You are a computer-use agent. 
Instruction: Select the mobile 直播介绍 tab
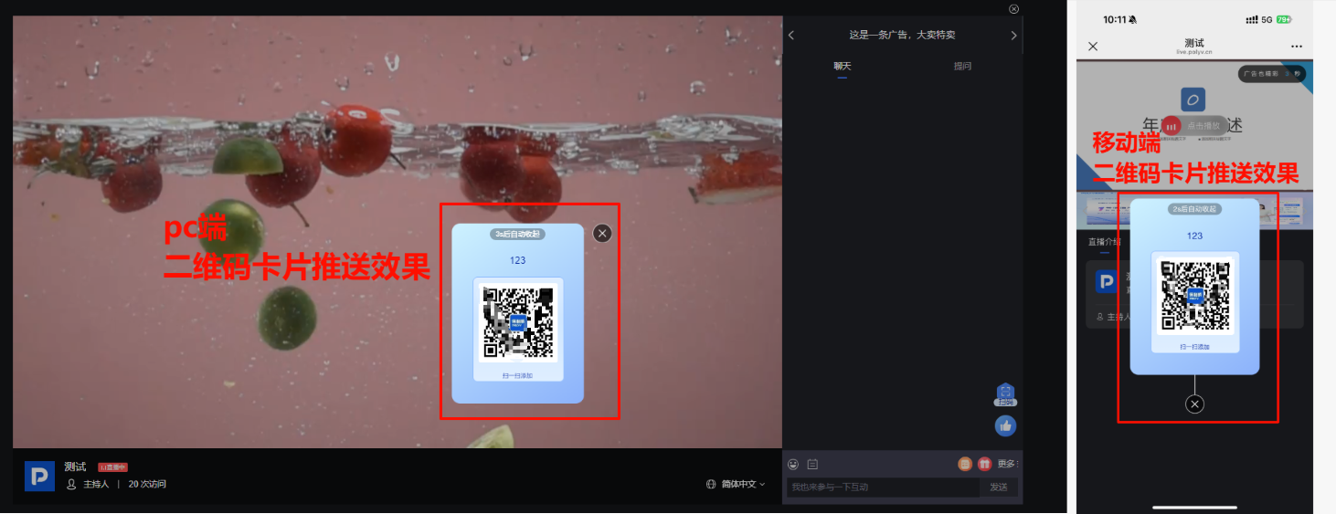point(1104,242)
